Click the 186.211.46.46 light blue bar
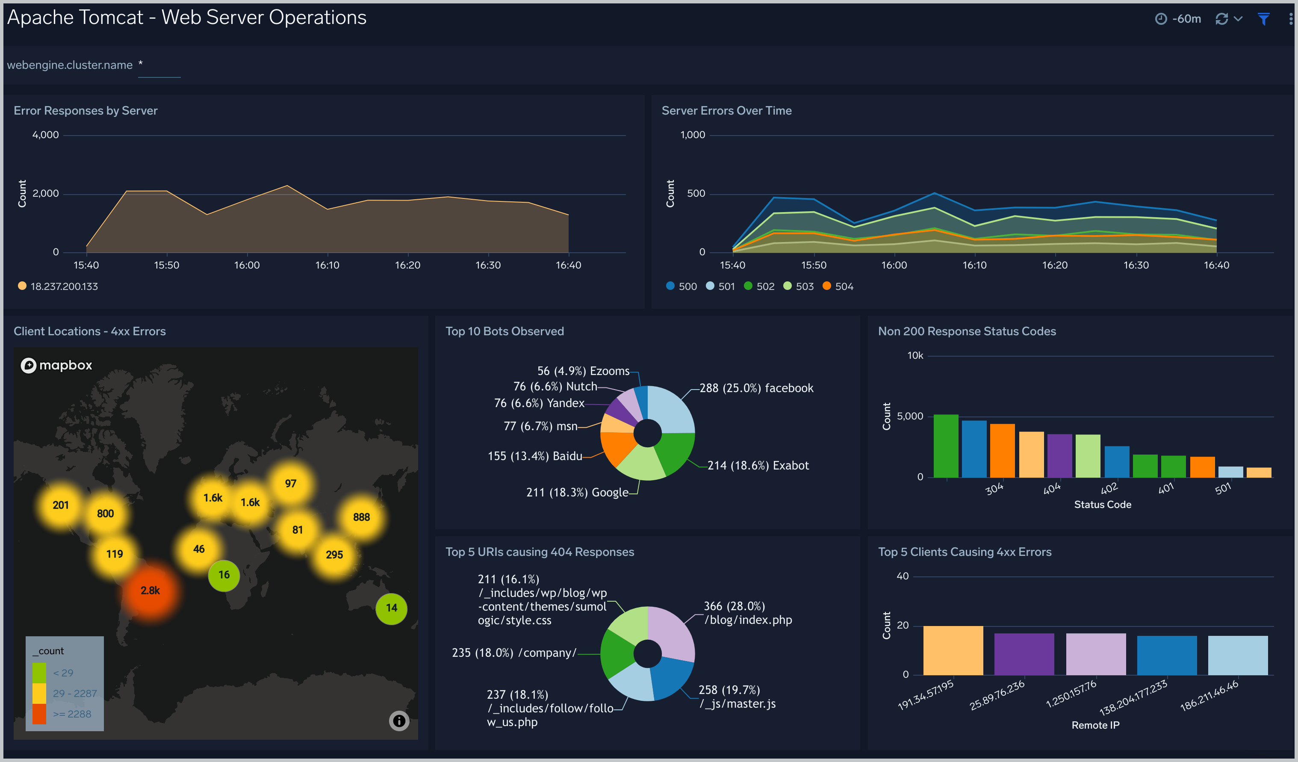Image resolution: width=1298 pixels, height=762 pixels. coord(1238,656)
